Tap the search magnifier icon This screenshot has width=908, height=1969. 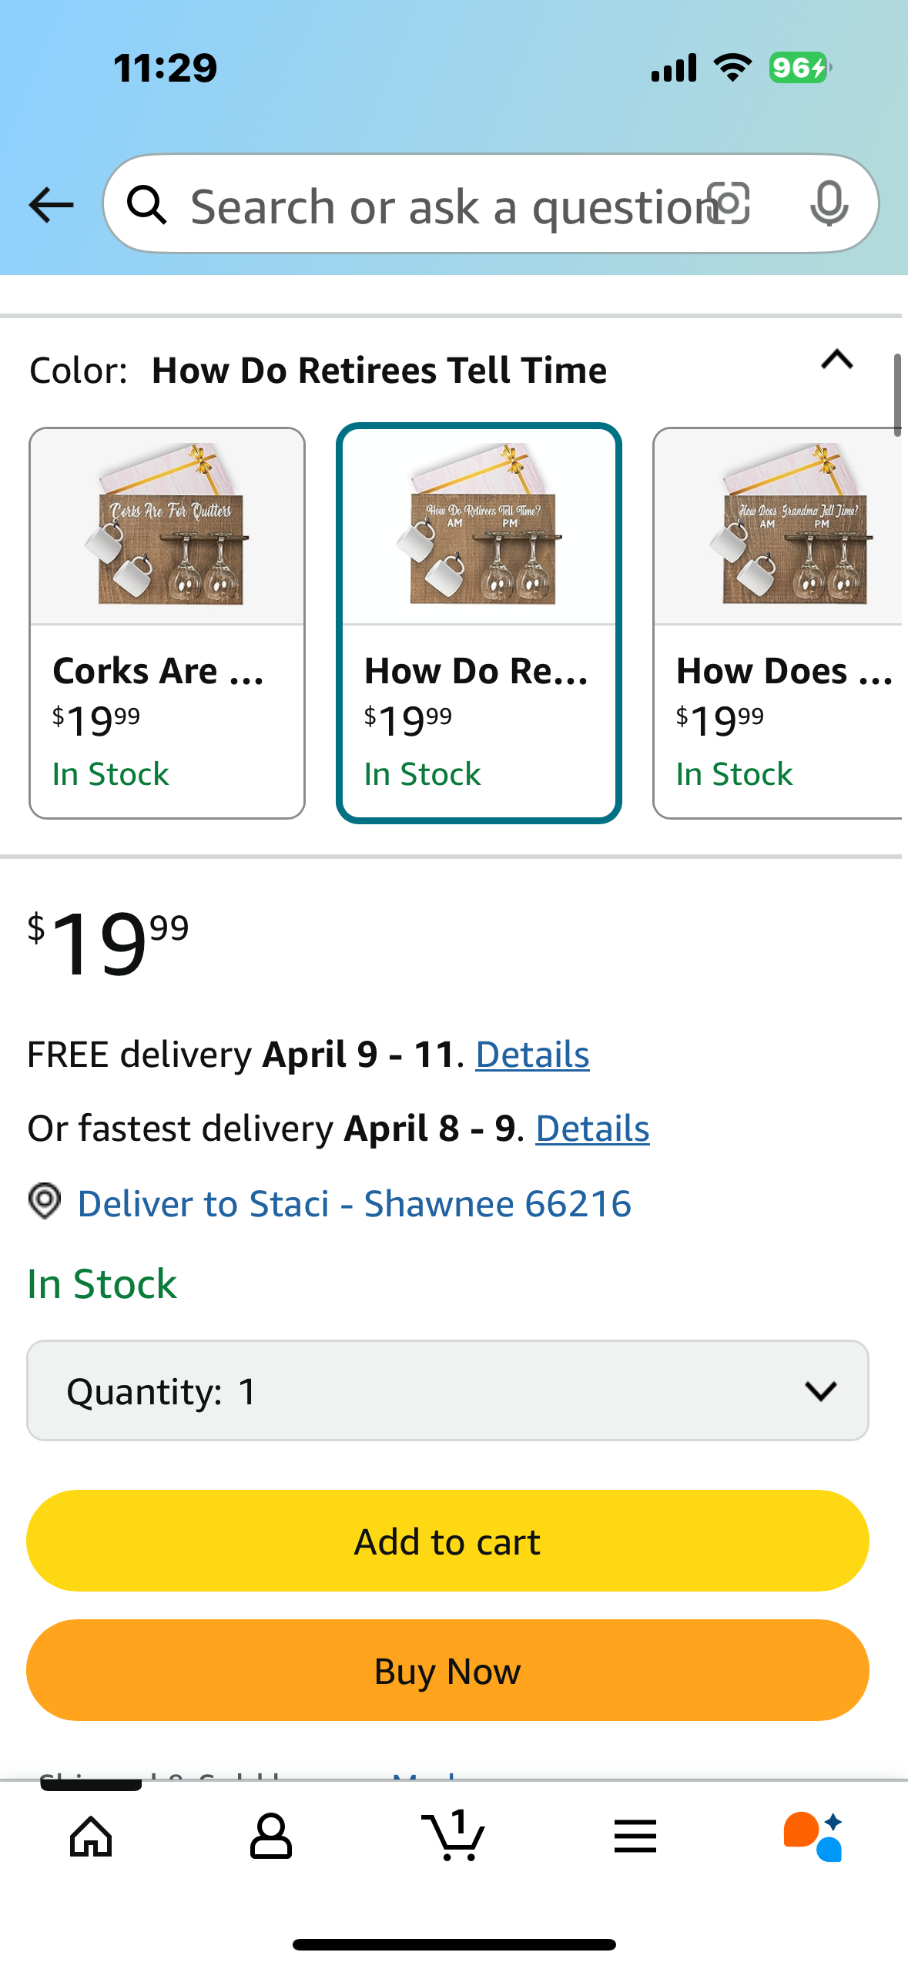pyautogui.click(x=146, y=205)
